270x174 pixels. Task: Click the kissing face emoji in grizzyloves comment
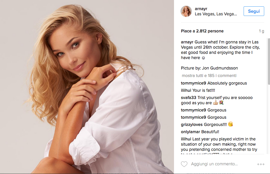click(230, 124)
